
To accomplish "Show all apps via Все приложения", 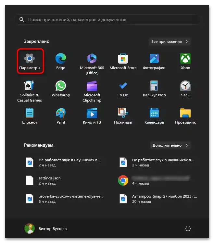I will 170,42.
